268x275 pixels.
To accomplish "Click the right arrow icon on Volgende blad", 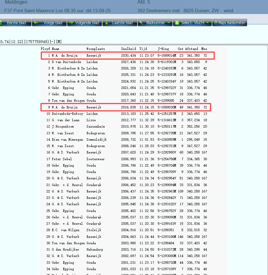I will pos(71,23).
